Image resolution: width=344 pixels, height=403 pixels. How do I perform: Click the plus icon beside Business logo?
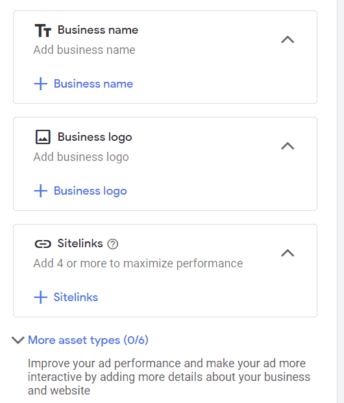(41, 191)
